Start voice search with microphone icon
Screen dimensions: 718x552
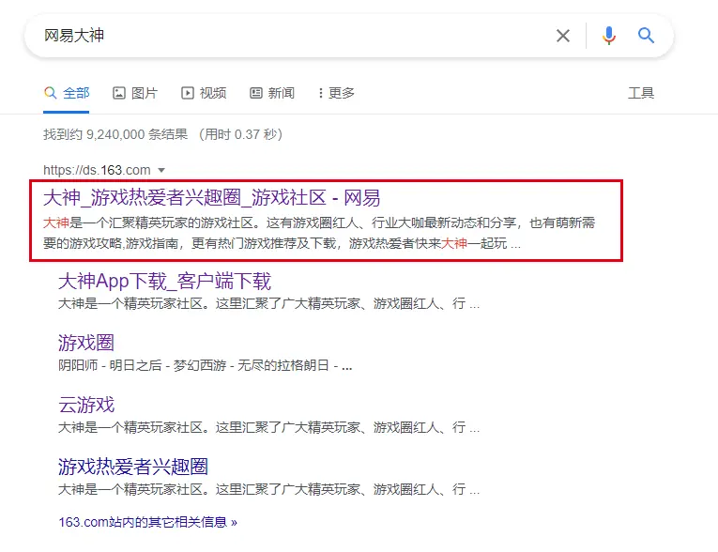pyautogui.click(x=608, y=36)
